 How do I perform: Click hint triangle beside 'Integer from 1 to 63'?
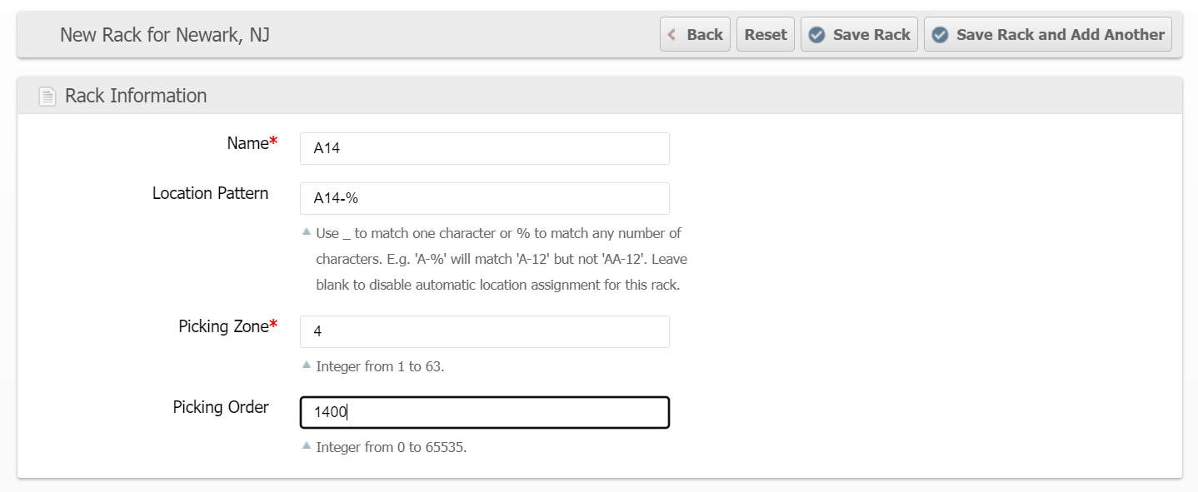point(307,365)
